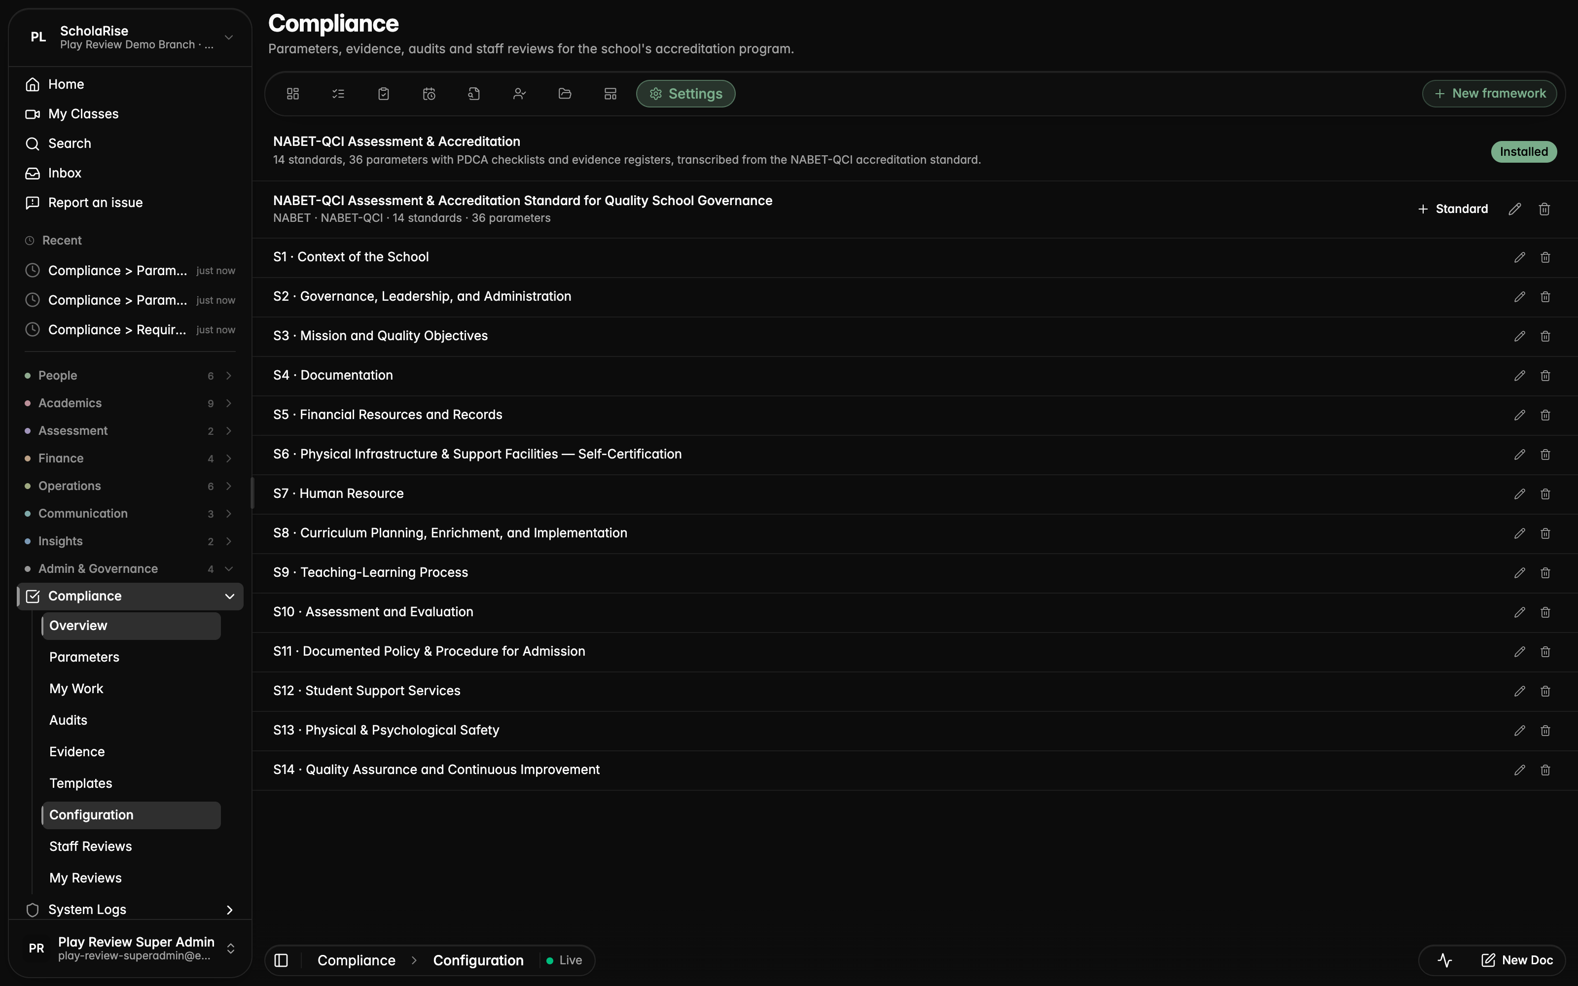Screen dimensions: 1578x986
Task: Open ScholaRise branch switcher dropdown
Action: pyautogui.click(x=130, y=38)
